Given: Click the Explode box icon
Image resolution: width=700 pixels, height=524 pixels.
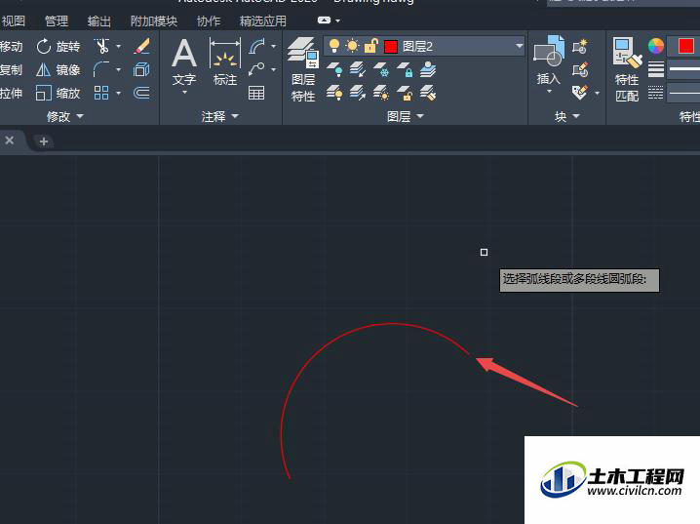Looking at the screenshot, I should (142, 69).
